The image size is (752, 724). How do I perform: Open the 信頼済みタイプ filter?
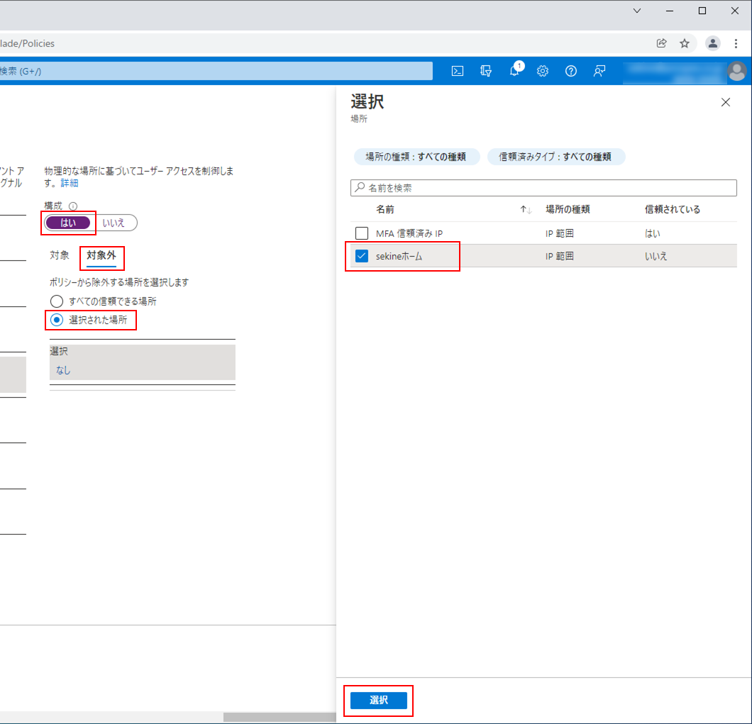556,157
